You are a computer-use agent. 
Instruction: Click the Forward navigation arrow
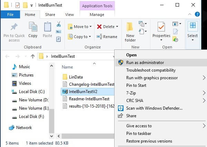[x=18, y=56]
